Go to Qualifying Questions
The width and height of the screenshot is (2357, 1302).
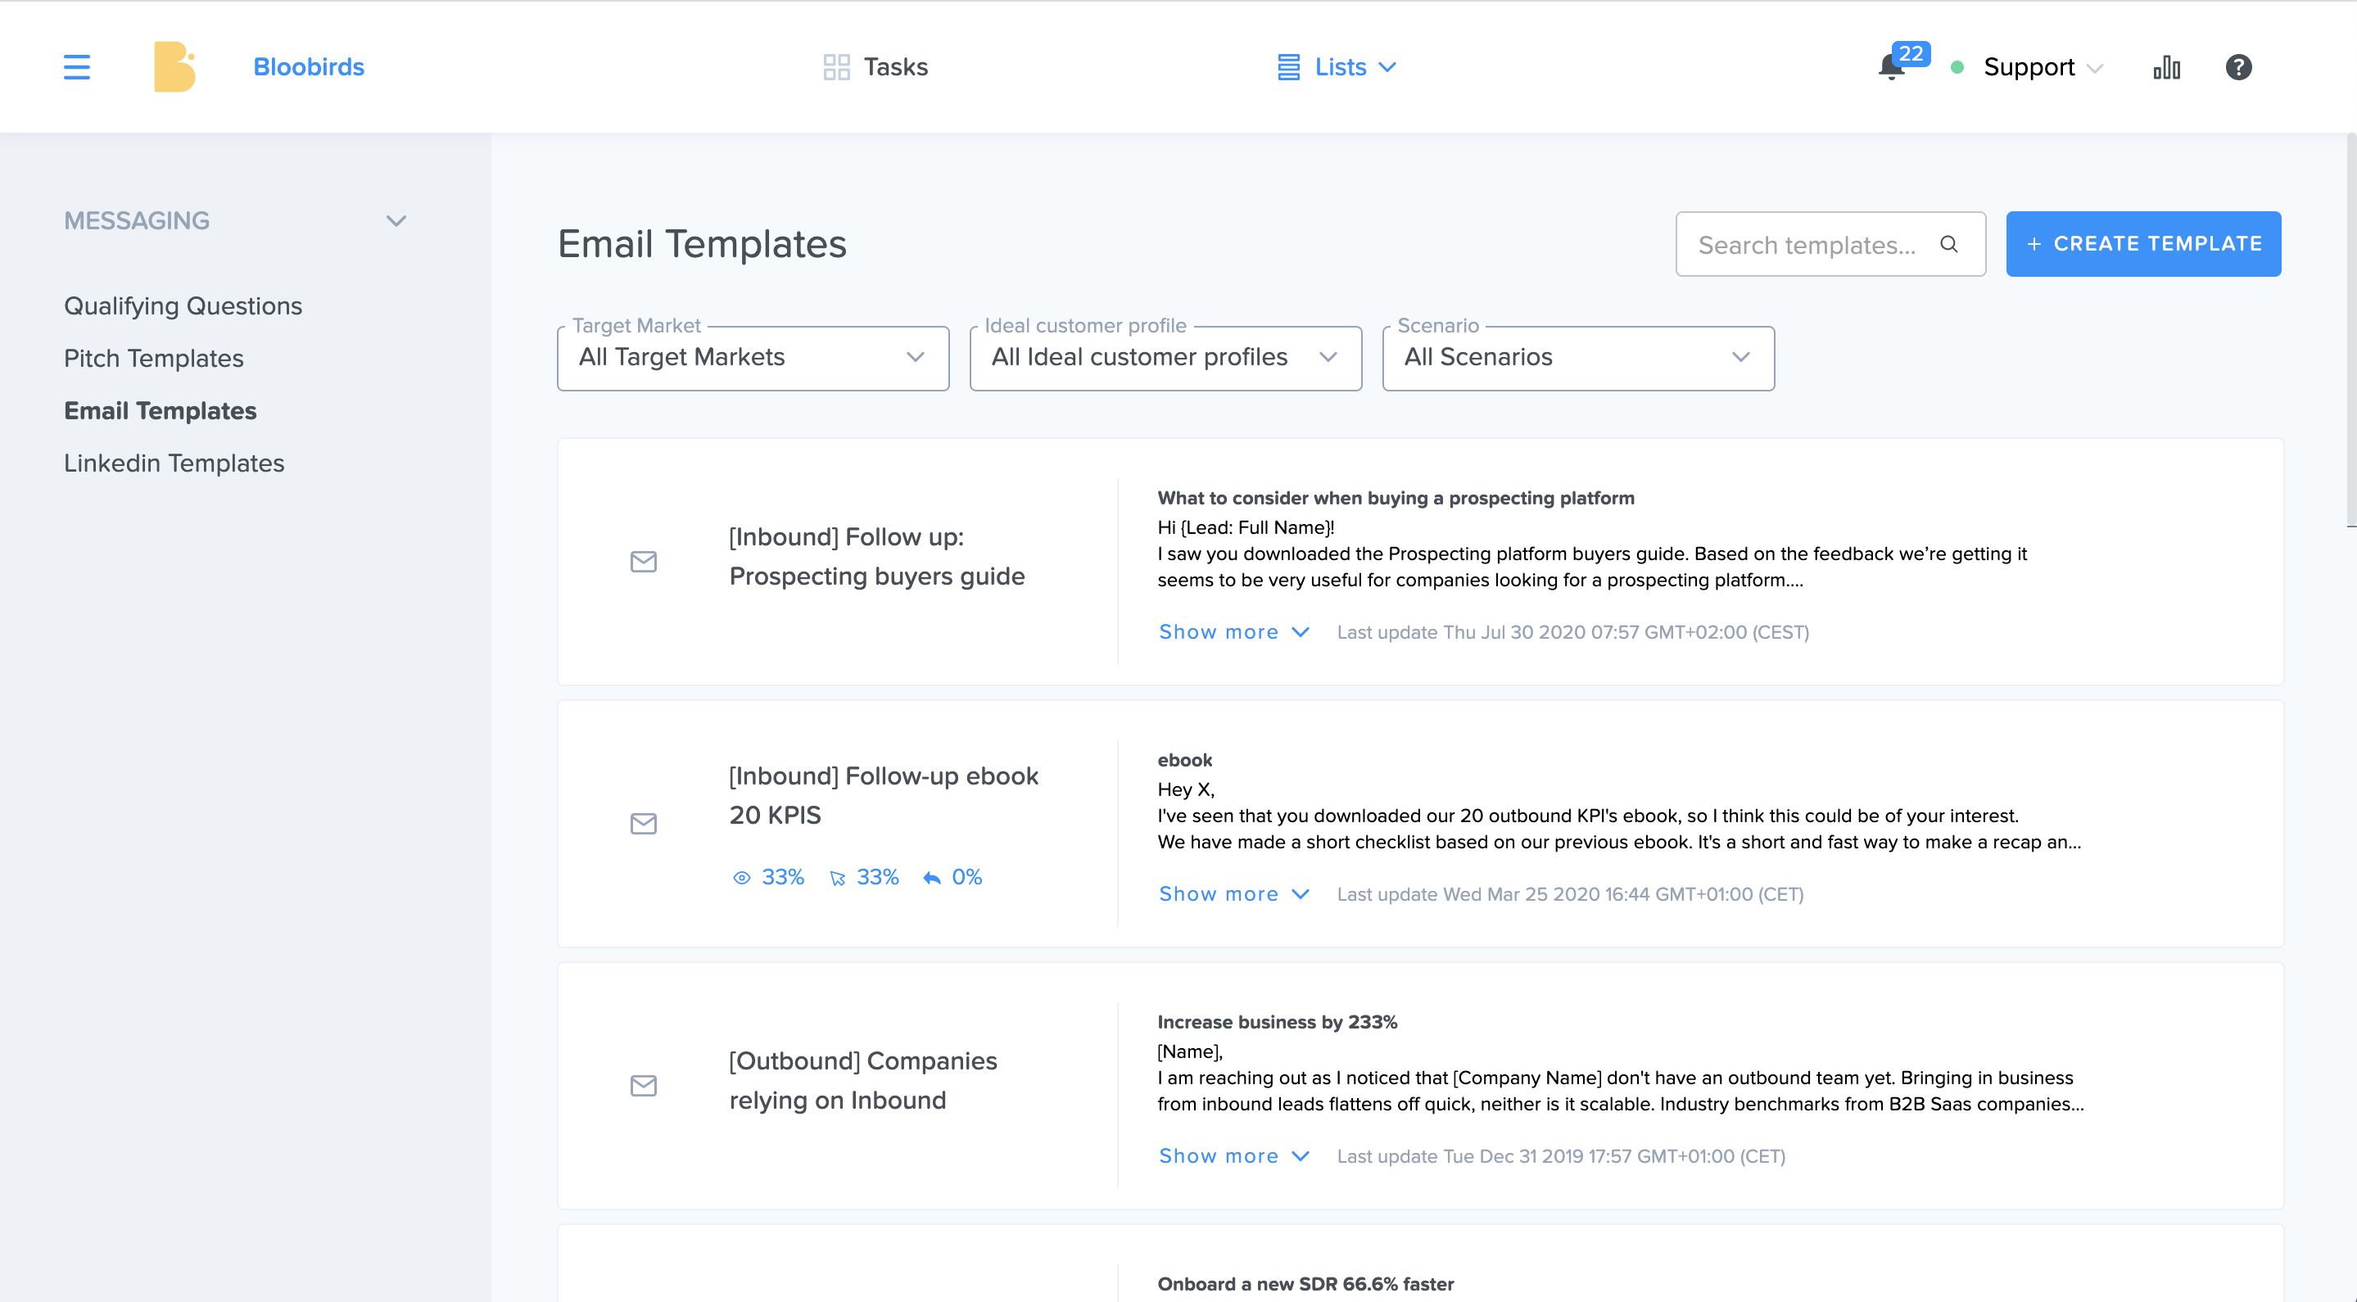pyautogui.click(x=183, y=305)
